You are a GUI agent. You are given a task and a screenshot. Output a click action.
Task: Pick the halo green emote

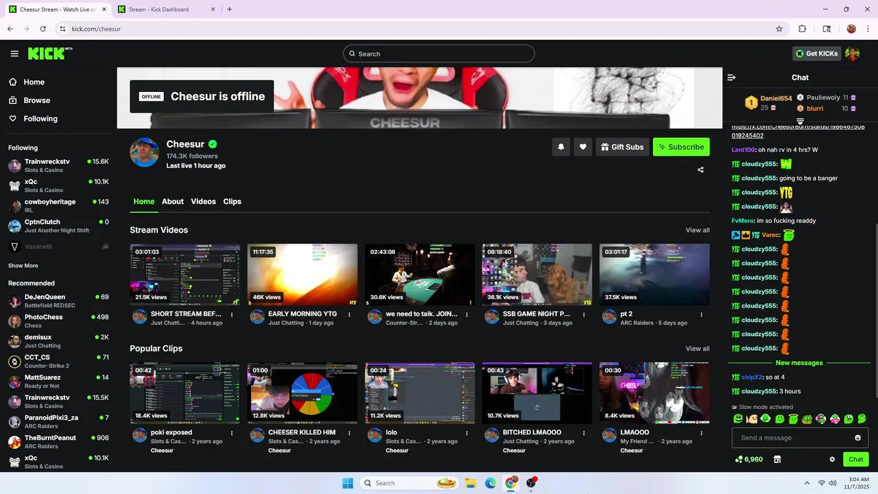click(793, 419)
